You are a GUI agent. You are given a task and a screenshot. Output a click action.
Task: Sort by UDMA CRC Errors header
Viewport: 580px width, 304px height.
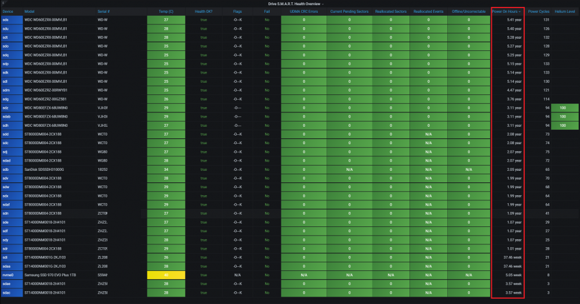coord(304,12)
